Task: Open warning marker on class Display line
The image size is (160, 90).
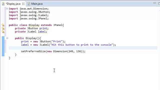Action: click(x=3, y=25)
